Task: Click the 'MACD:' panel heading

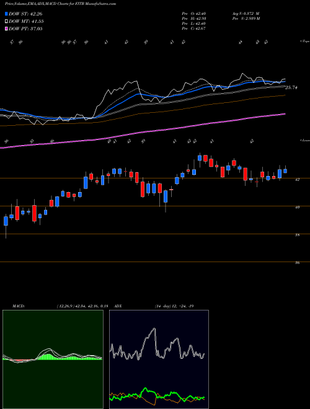Action: pyautogui.click(x=19, y=306)
